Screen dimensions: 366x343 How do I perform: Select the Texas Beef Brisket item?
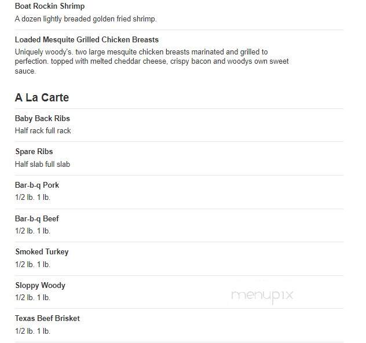coord(47,319)
